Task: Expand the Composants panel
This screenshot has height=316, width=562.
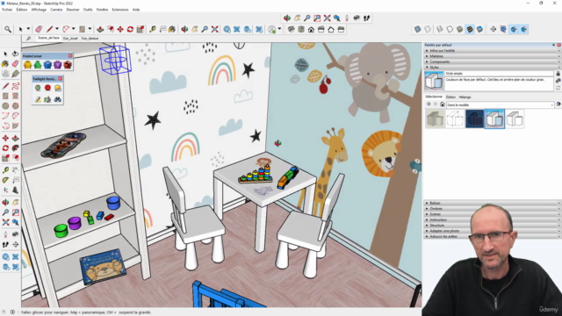Action: click(493, 61)
